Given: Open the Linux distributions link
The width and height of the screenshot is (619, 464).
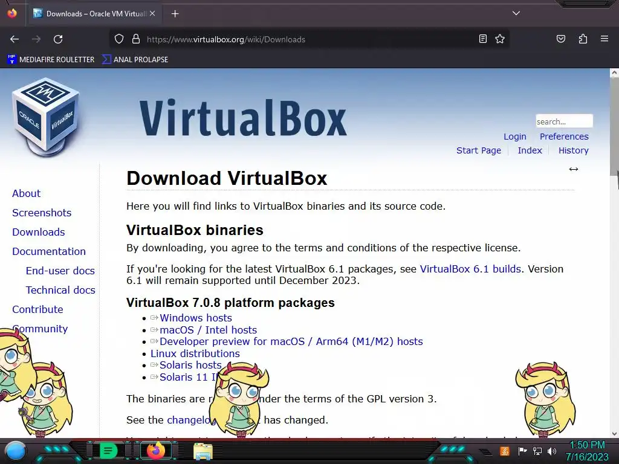Looking at the screenshot, I should coord(195,353).
